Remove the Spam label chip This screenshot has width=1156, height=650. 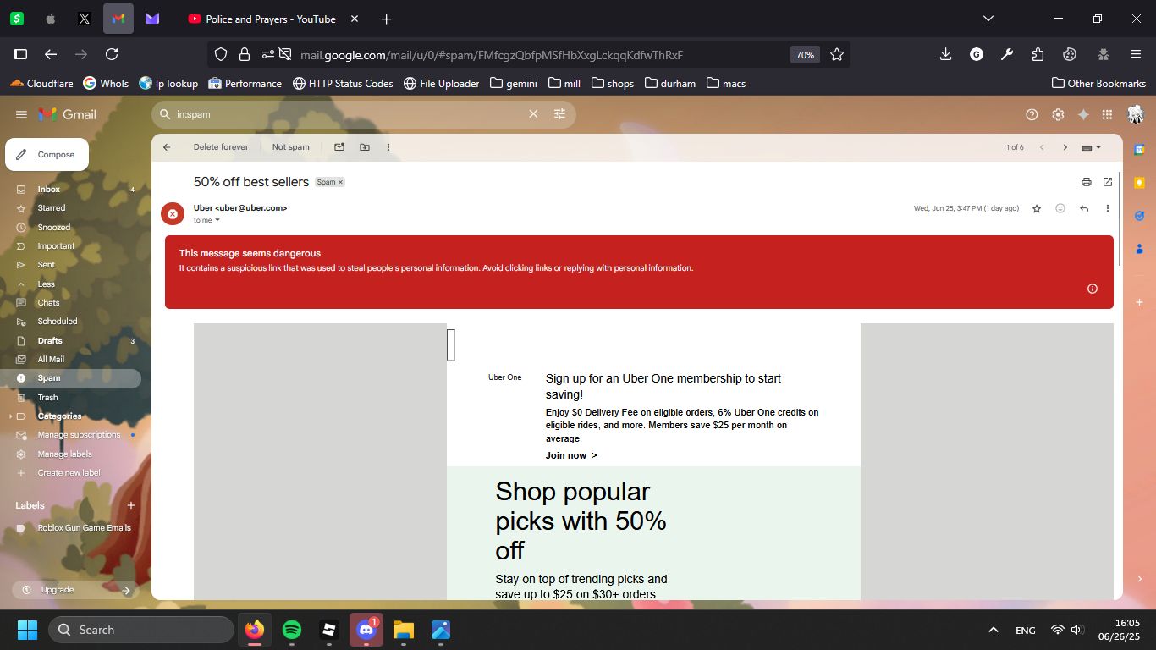pyautogui.click(x=341, y=182)
